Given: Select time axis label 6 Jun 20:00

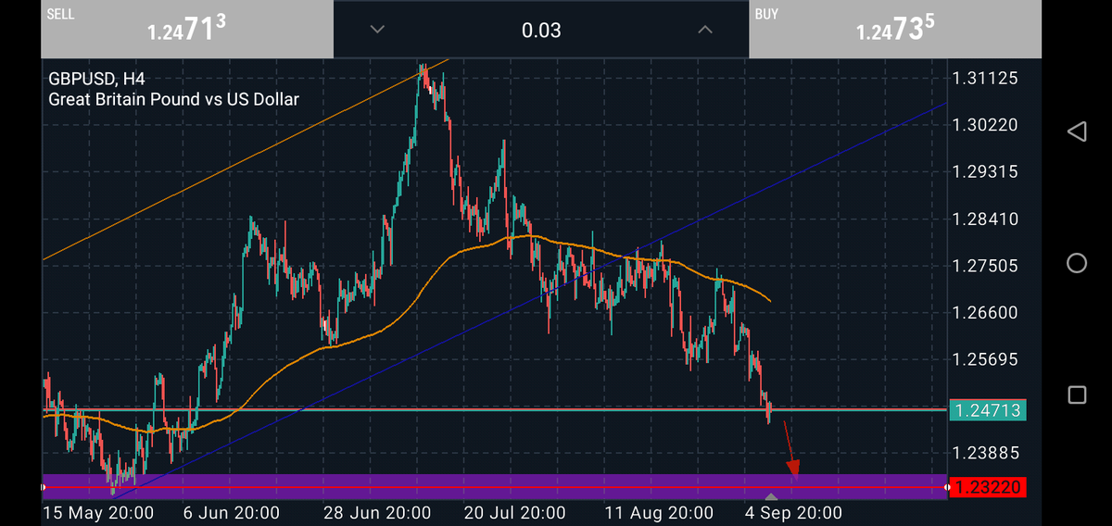Looking at the screenshot, I should click(230, 512).
